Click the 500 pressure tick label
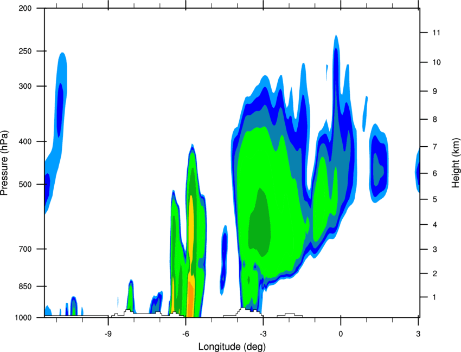The image size is (461, 352). 25,184
